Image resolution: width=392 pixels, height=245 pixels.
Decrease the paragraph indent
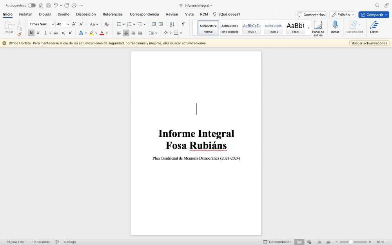tap(154, 24)
